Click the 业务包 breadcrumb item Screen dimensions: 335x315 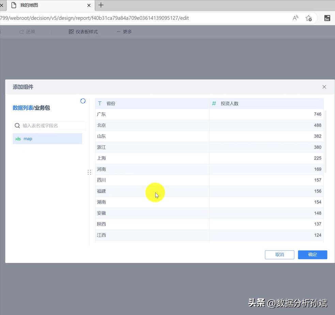[42, 108]
